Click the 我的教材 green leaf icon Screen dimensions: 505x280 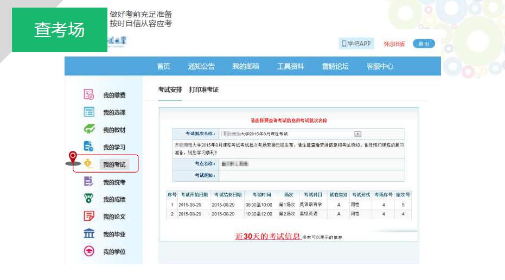(89, 129)
